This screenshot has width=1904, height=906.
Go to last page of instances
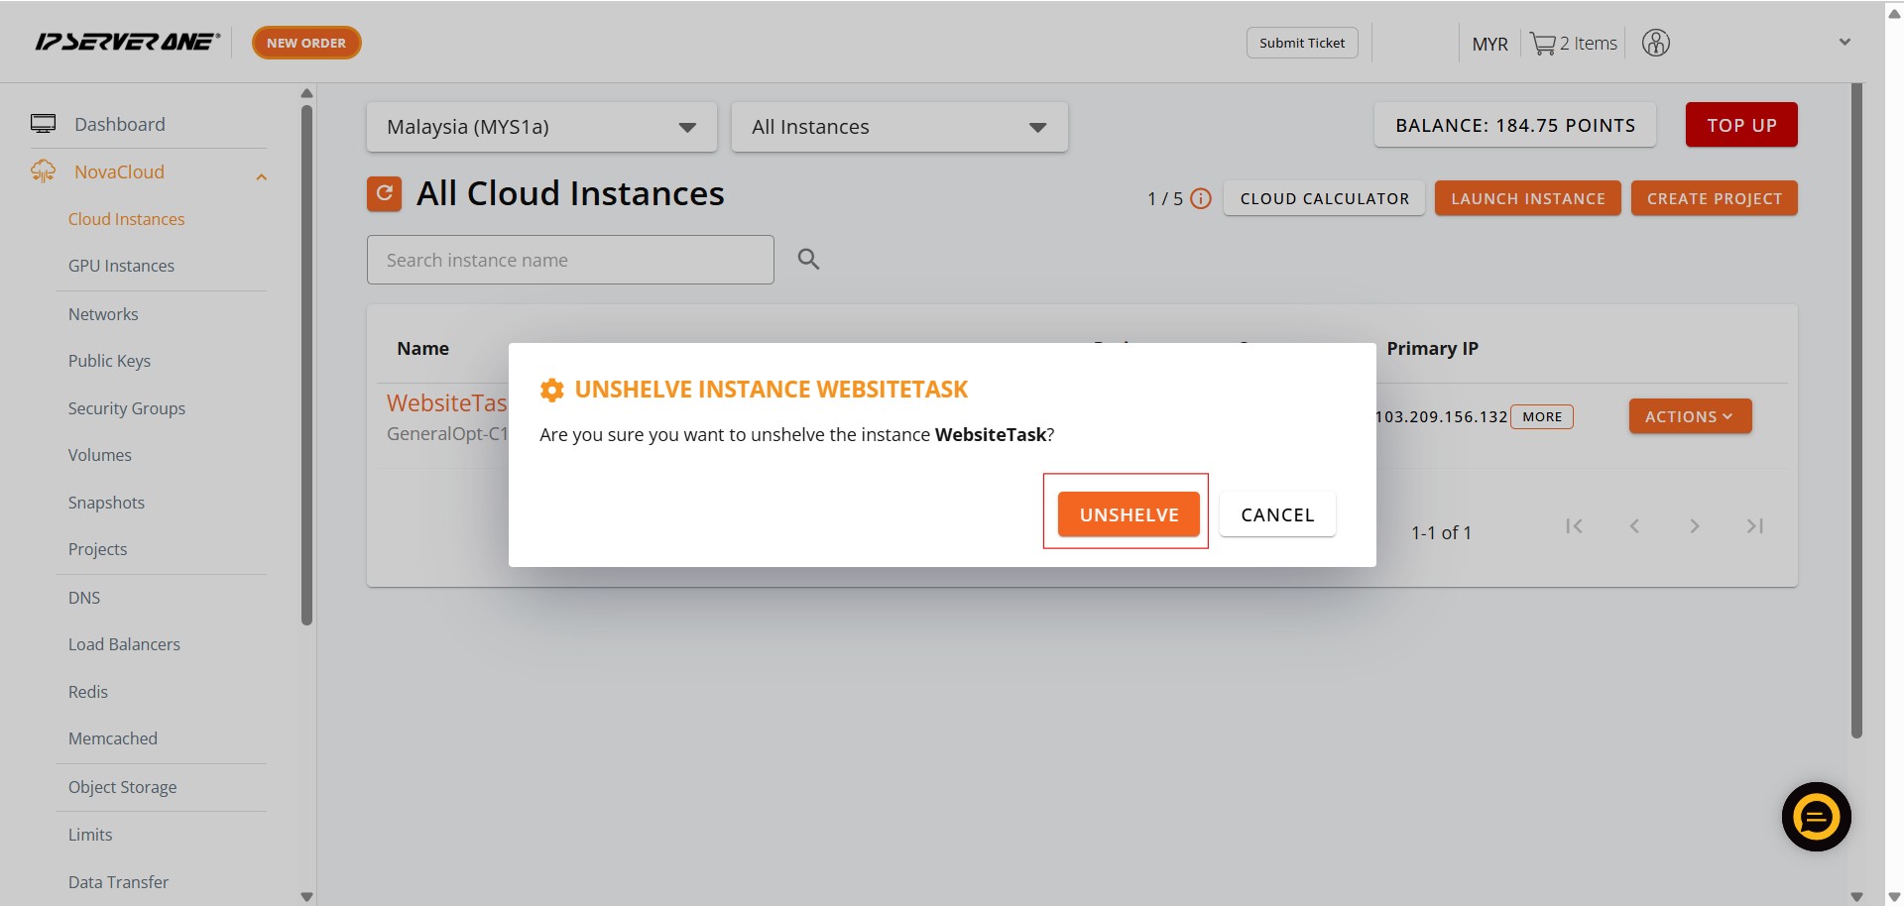click(1755, 526)
